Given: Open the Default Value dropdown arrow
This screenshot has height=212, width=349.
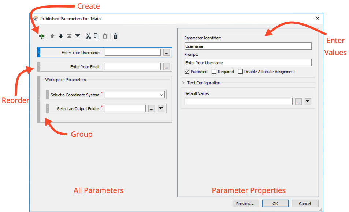Looking at the screenshot, I should point(308,101).
